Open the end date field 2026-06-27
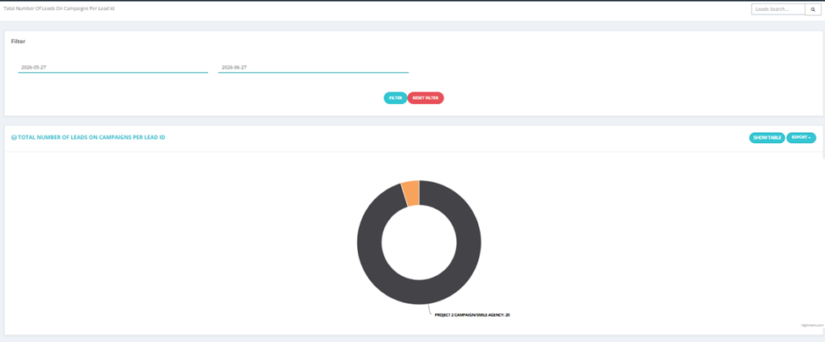 [313, 68]
